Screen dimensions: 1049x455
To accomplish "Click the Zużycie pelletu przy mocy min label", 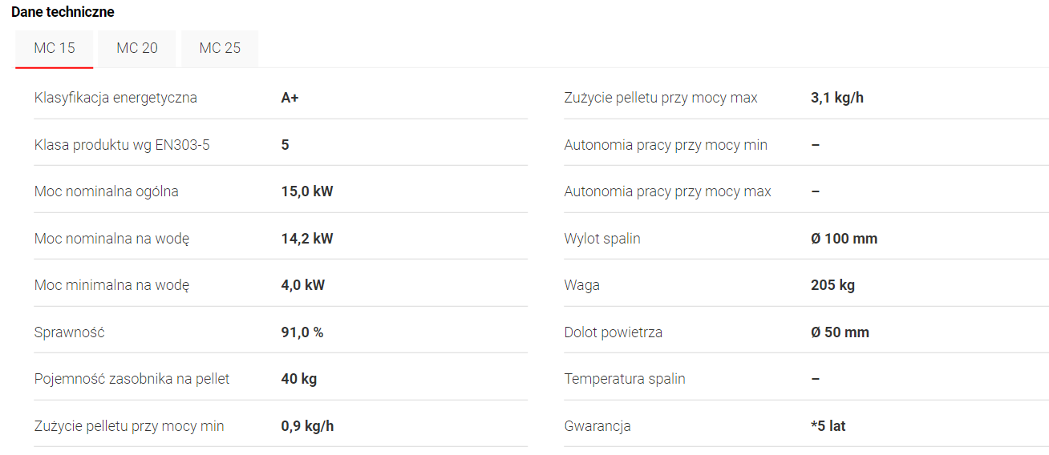I will click(x=129, y=426).
